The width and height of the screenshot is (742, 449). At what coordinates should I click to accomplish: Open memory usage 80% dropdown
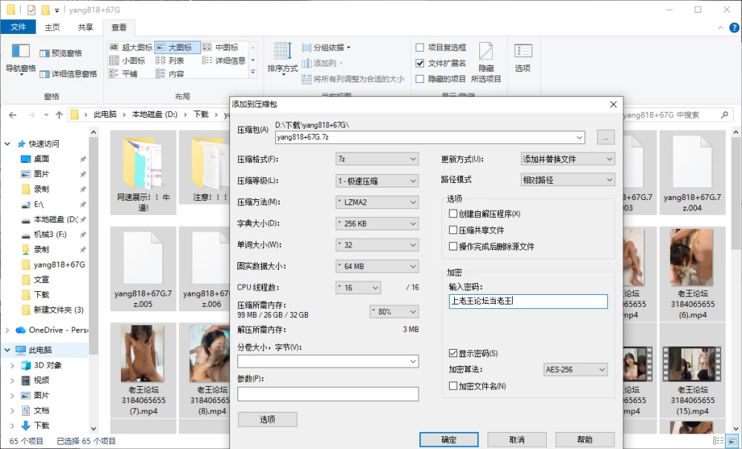[x=394, y=311]
